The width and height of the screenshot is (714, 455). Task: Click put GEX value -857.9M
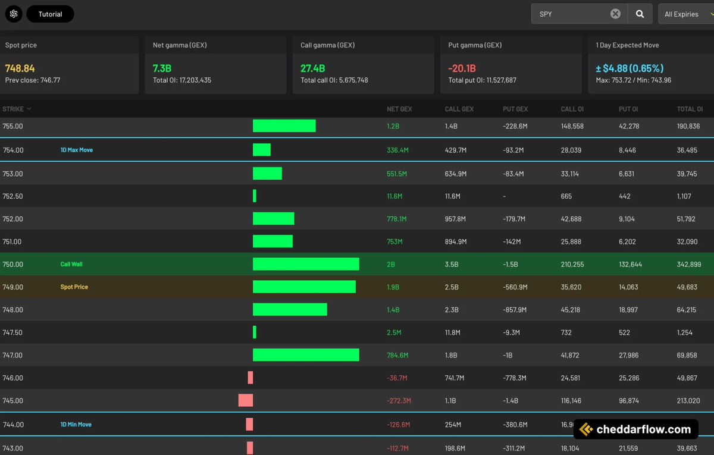click(x=515, y=310)
